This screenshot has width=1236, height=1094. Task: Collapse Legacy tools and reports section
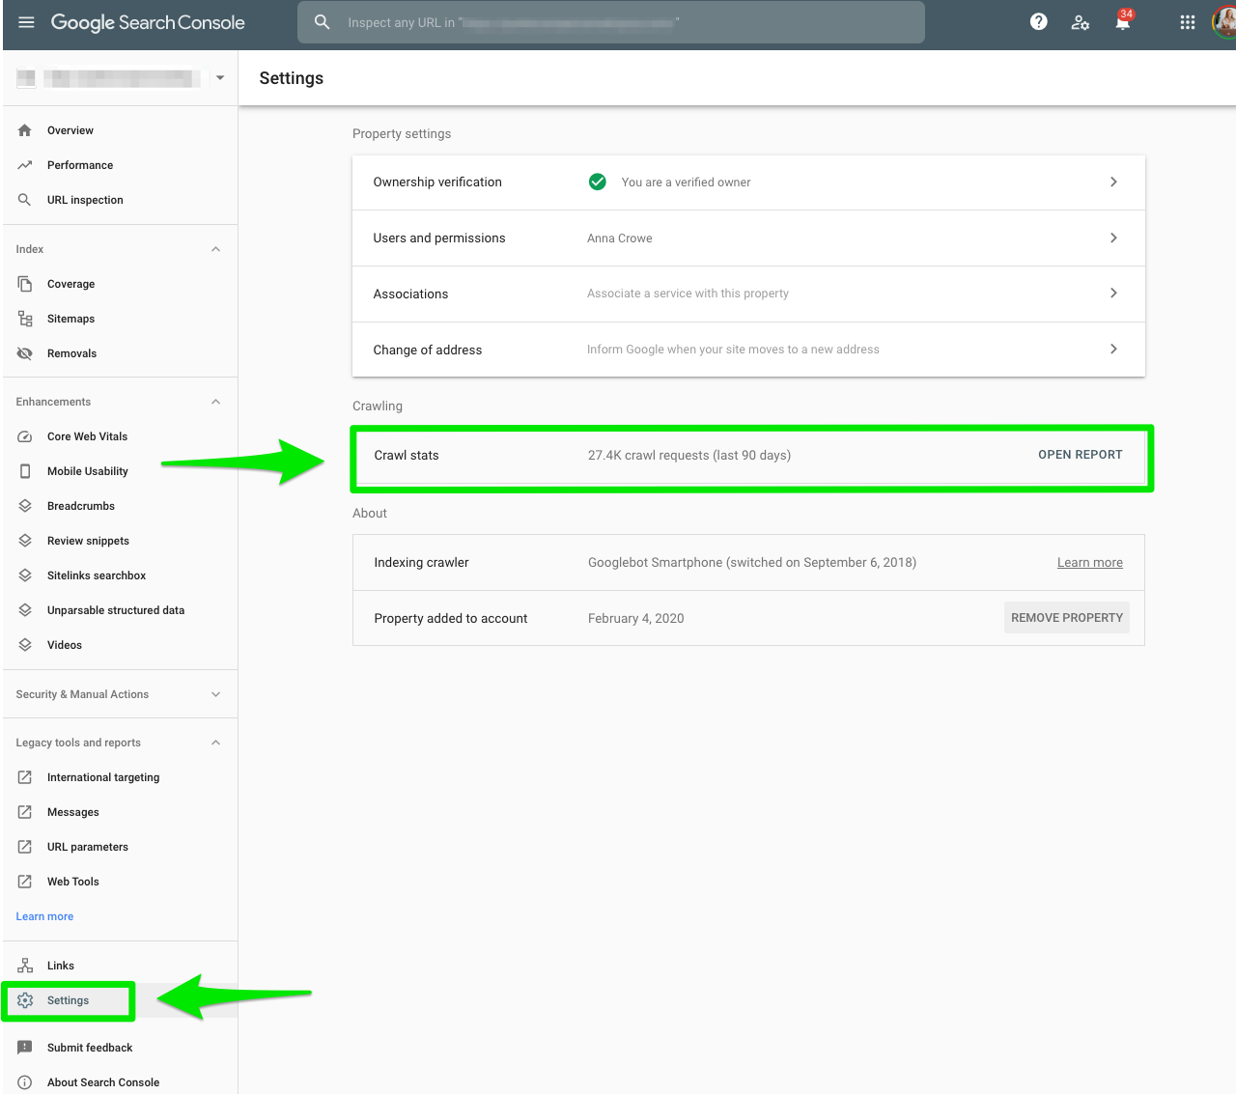coord(216,743)
